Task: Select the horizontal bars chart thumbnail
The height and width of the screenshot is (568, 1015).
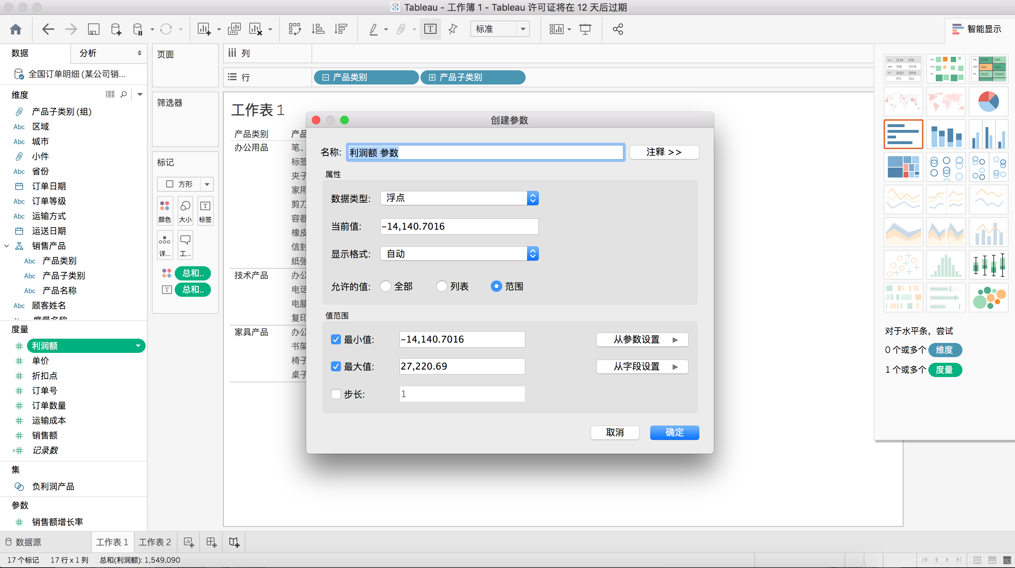Action: click(903, 134)
